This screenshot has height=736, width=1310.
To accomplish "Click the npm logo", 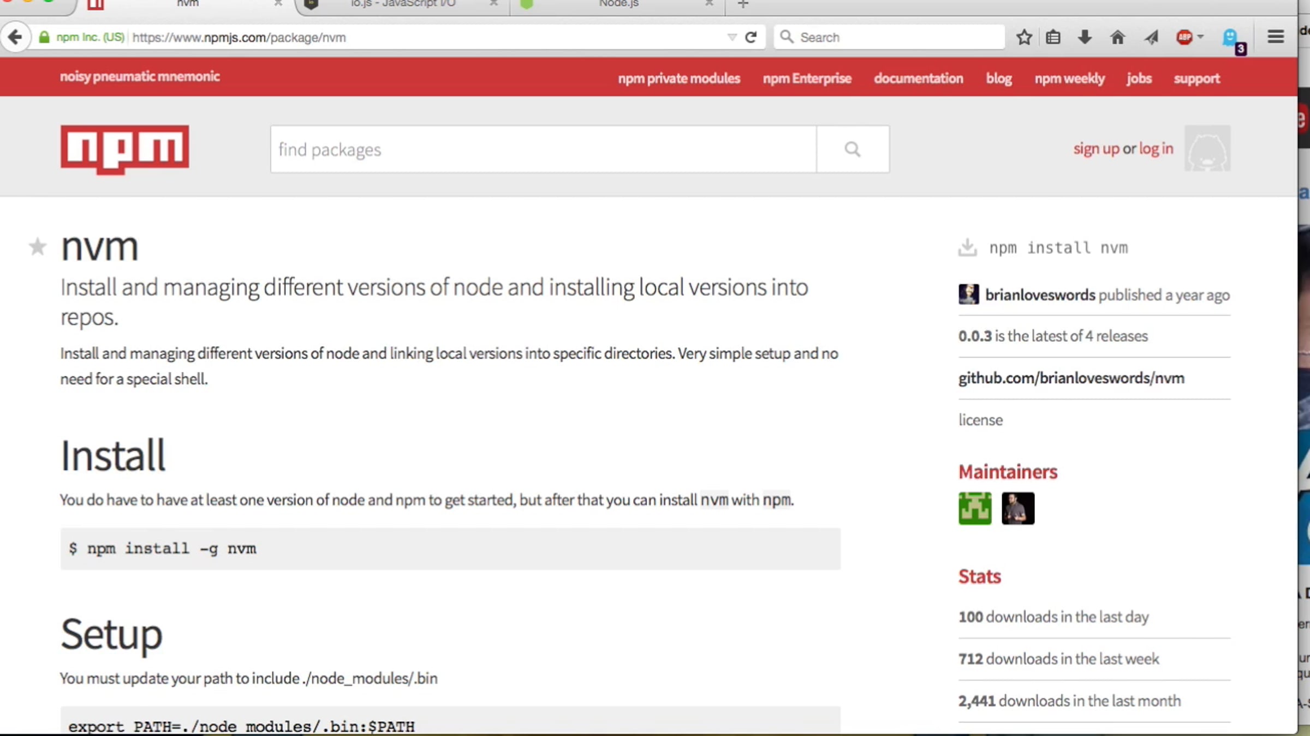I will click(125, 149).
